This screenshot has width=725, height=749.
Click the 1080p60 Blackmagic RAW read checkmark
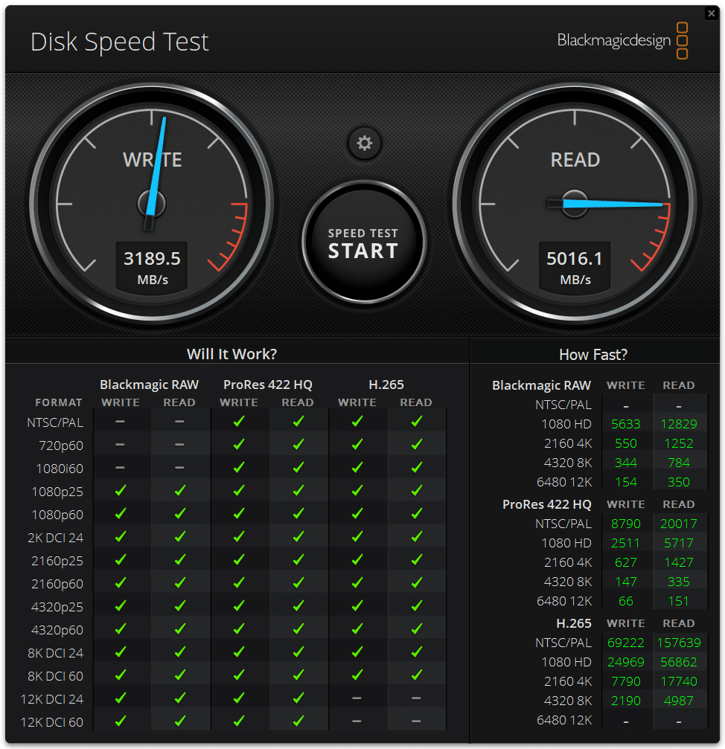179,513
